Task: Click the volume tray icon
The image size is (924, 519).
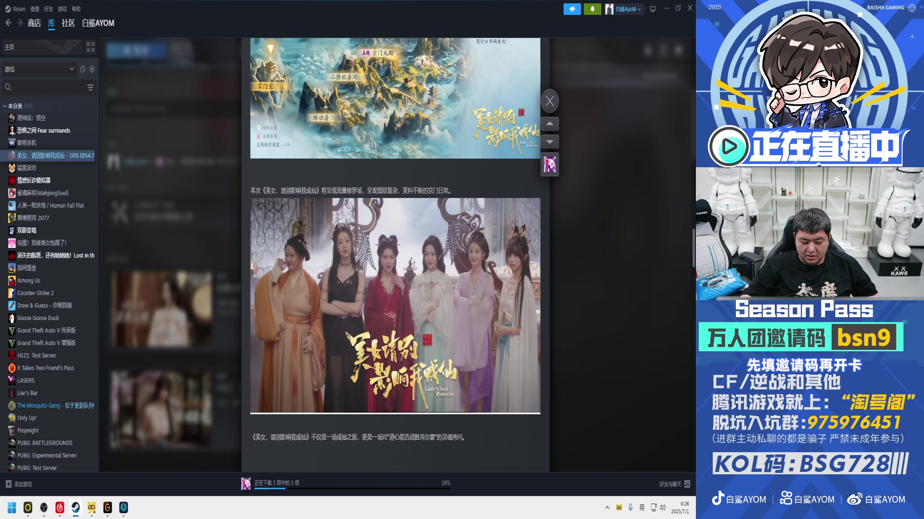Action: click(x=663, y=507)
